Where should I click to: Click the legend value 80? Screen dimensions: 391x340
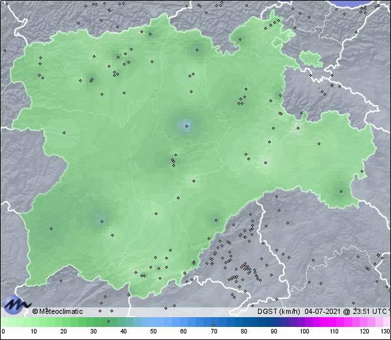244,332
